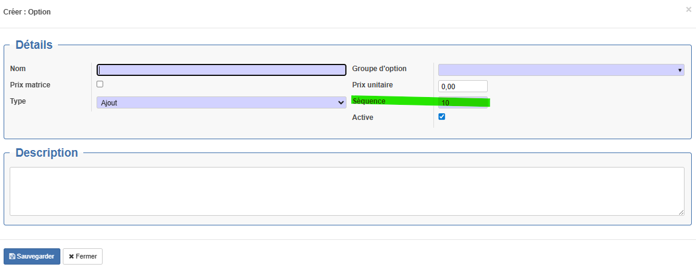Click the Prix unitaire input field
696x270 pixels.
click(x=462, y=86)
